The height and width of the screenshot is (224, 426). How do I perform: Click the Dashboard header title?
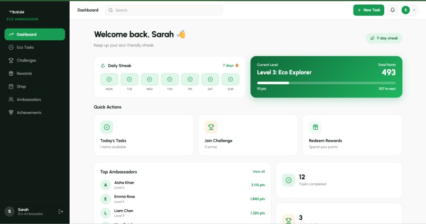pos(88,10)
